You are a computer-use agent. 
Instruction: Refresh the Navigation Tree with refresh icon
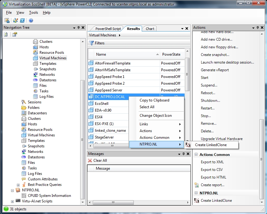(6, 34)
